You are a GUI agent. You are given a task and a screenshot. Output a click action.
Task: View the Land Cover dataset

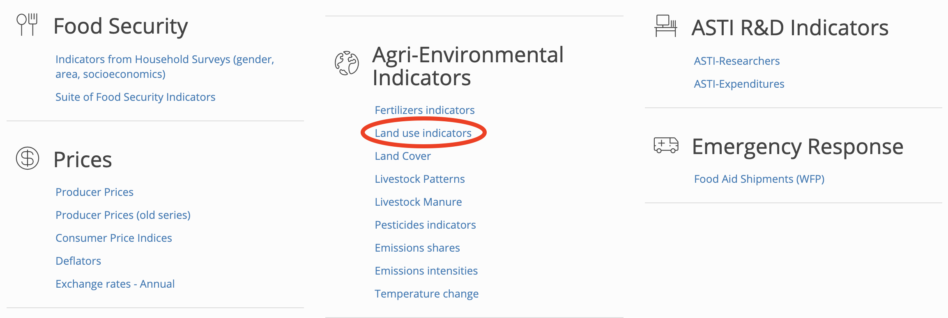click(403, 156)
